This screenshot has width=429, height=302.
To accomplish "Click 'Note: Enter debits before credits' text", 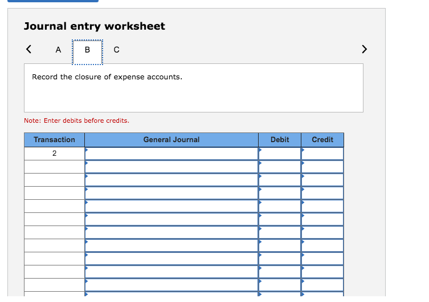I will coord(76,120).
